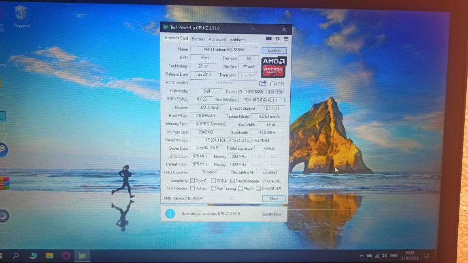Select GPU-Z taskbar button
The width and height of the screenshot is (468, 263).
point(82,256)
